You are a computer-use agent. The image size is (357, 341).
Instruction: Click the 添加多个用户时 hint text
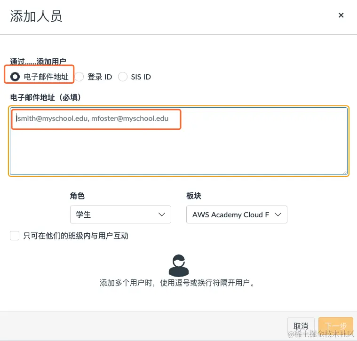(x=177, y=283)
